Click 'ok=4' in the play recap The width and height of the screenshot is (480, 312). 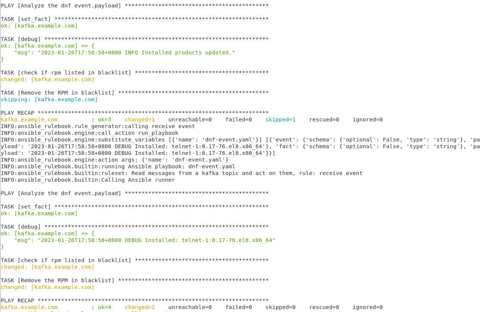[104, 307]
